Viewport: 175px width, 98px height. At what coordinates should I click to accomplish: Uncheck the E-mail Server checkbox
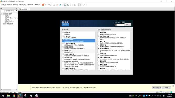pyautogui.click(x=99, y=49)
